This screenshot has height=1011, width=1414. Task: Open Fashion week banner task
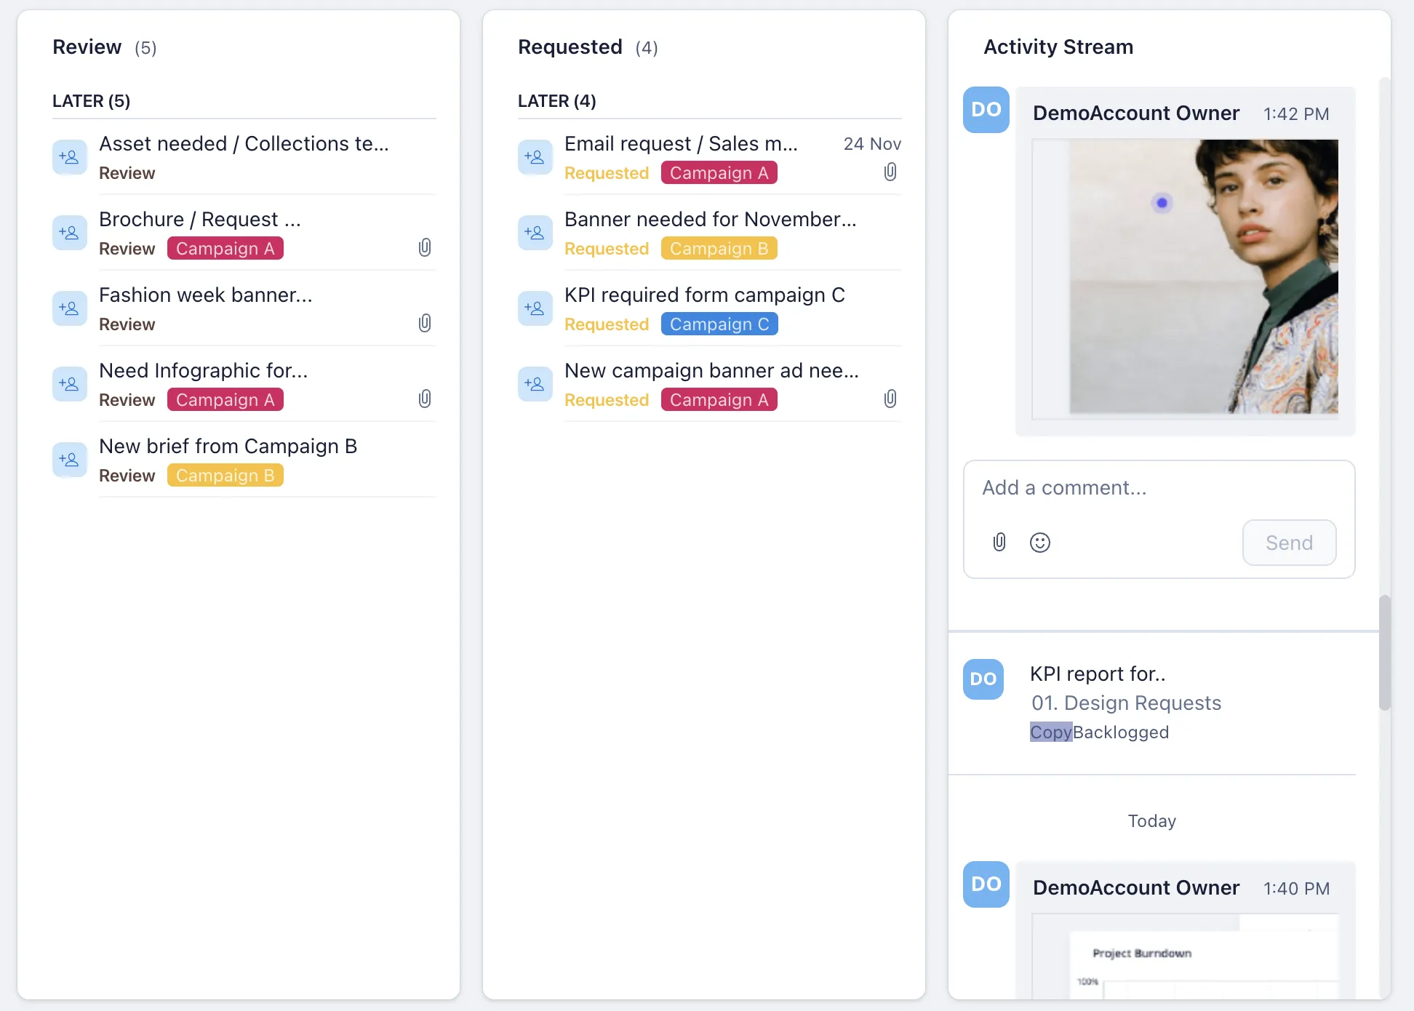206,295
